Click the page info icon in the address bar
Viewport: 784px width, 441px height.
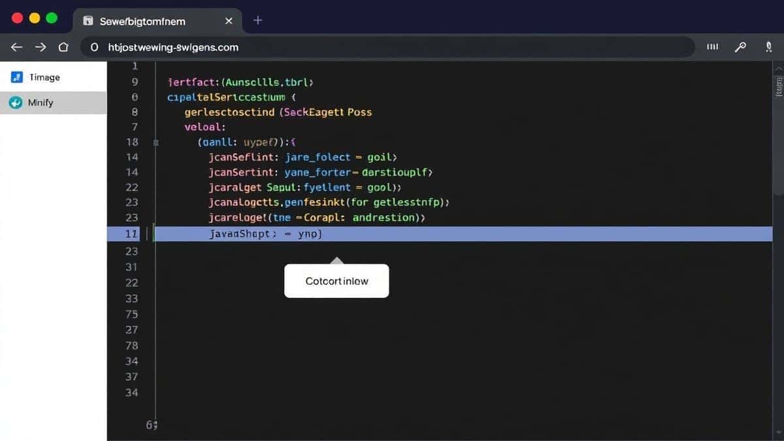93,47
